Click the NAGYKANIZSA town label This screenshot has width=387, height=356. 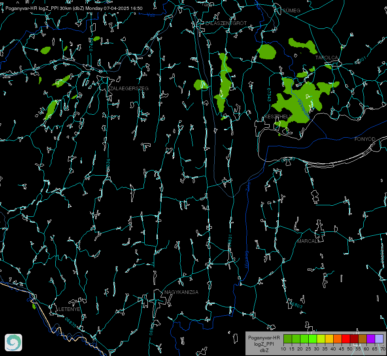click(x=181, y=292)
